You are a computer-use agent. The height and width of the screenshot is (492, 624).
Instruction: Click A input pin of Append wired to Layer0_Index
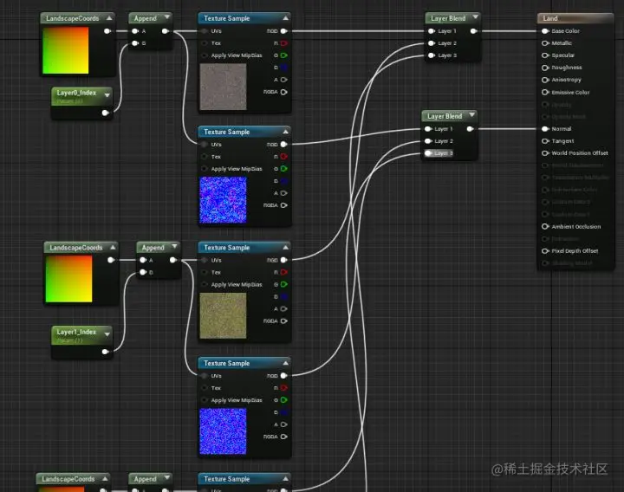[x=135, y=31]
